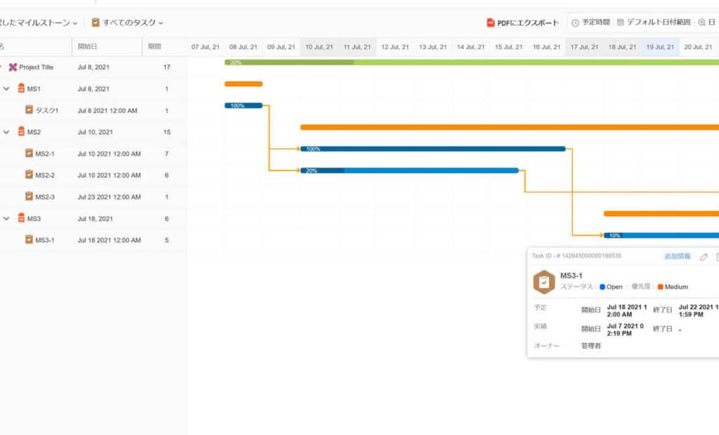Select the 12 Jul, 21 date column
Viewport: 719px width, 435px height.
tap(395, 47)
